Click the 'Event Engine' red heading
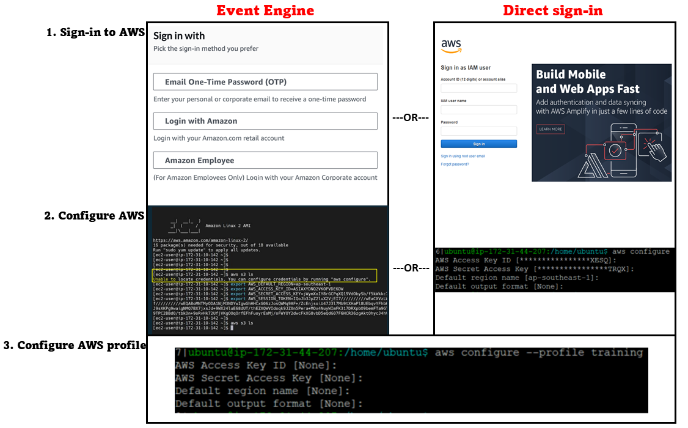 coord(265,10)
